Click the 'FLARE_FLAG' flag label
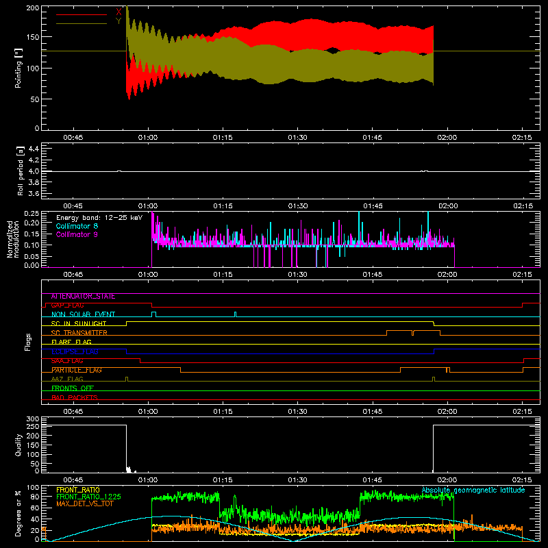The image size is (548, 548). pos(71,342)
